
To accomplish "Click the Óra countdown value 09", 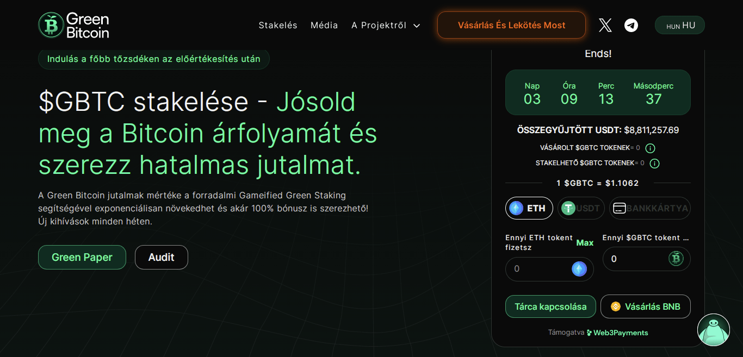I will click(x=569, y=99).
